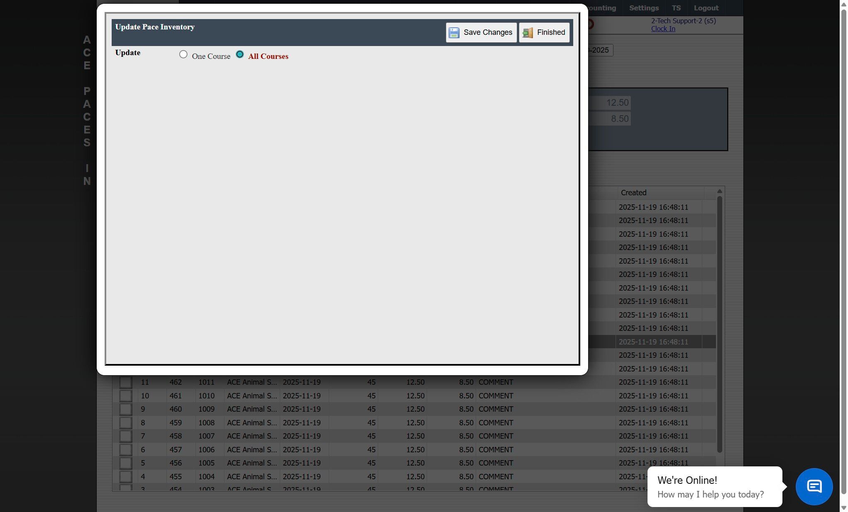This screenshot has height=512, width=848.
Task: Select the All Courses radio option
Action: point(239,55)
